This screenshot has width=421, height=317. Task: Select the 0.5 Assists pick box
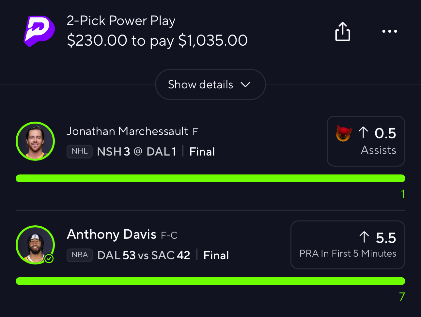click(366, 141)
